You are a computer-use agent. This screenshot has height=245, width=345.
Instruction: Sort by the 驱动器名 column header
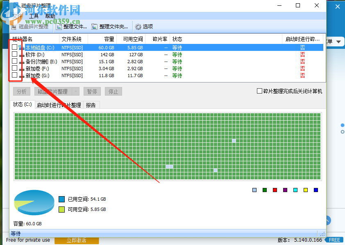tap(34, 39)
